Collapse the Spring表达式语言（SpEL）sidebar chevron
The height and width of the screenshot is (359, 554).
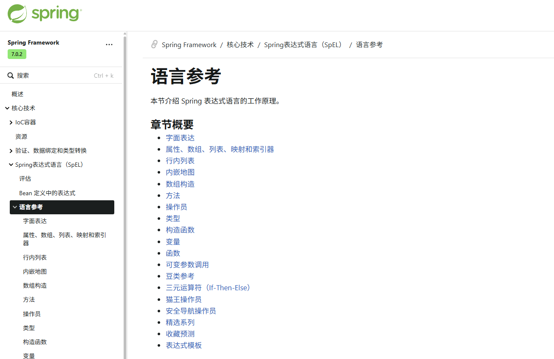11,165
